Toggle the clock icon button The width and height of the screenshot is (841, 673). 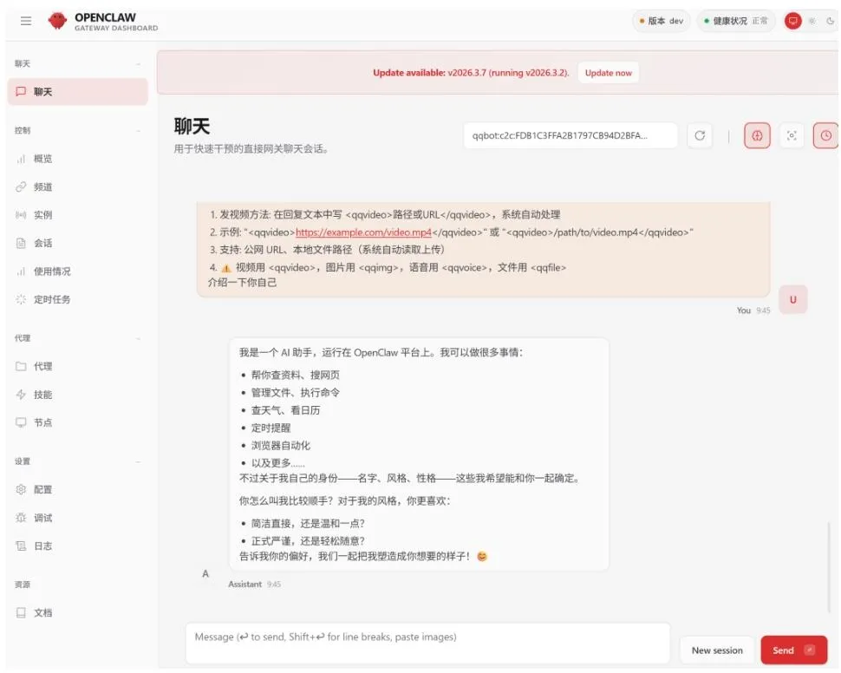[826, 135]
